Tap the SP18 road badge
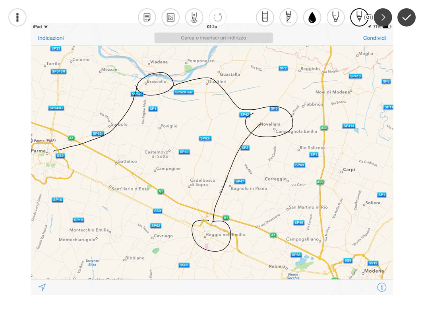Screen dimensions: 424x318 [78, 220]
